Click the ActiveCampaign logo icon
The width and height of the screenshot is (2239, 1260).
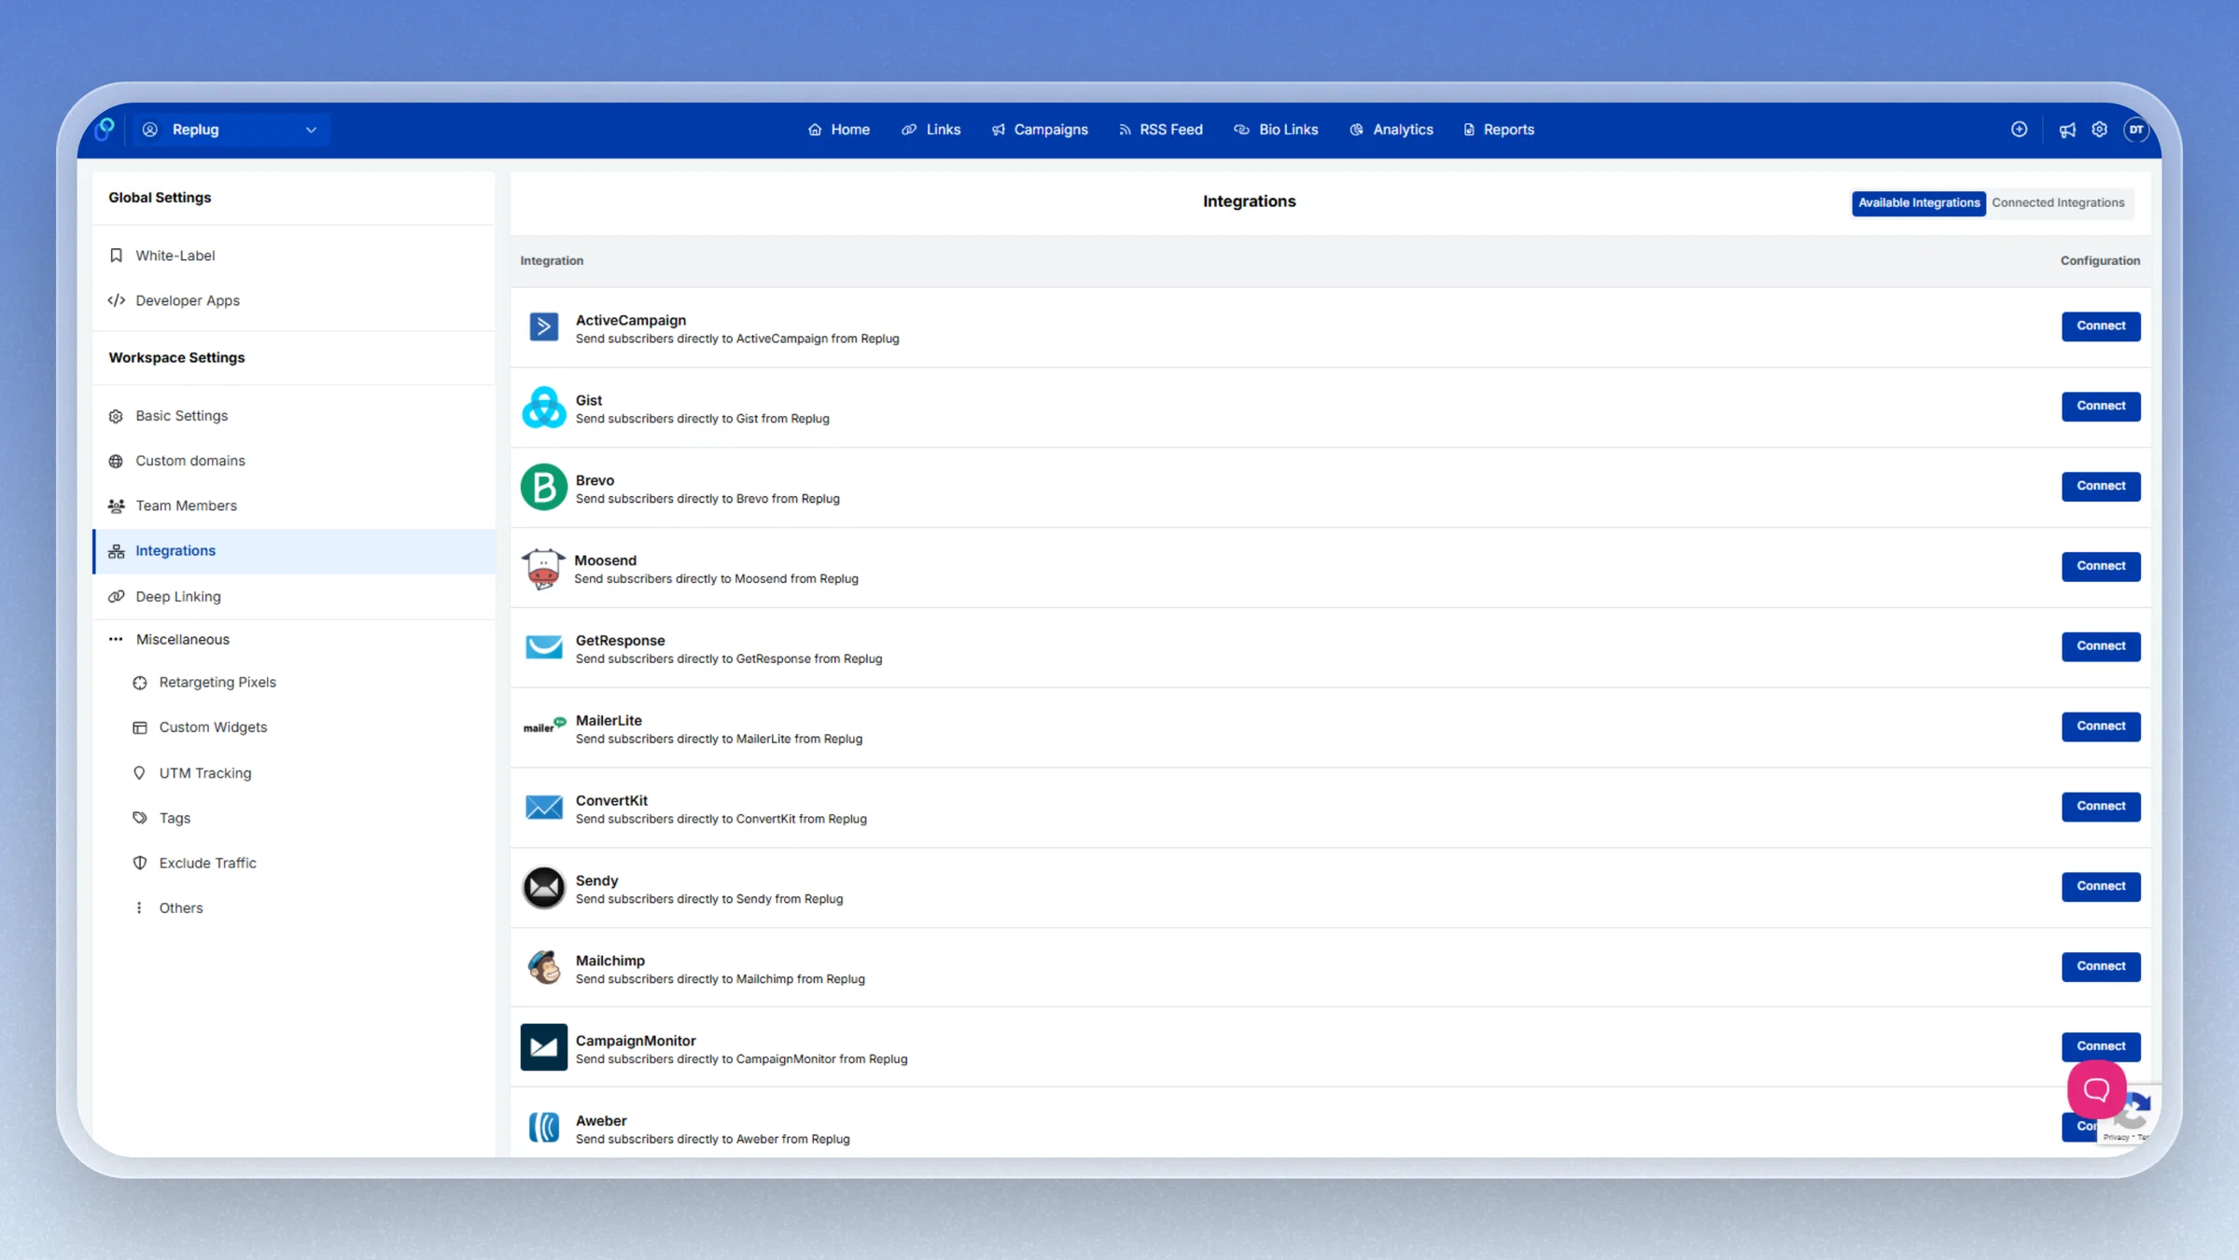[x=543, y=326]
